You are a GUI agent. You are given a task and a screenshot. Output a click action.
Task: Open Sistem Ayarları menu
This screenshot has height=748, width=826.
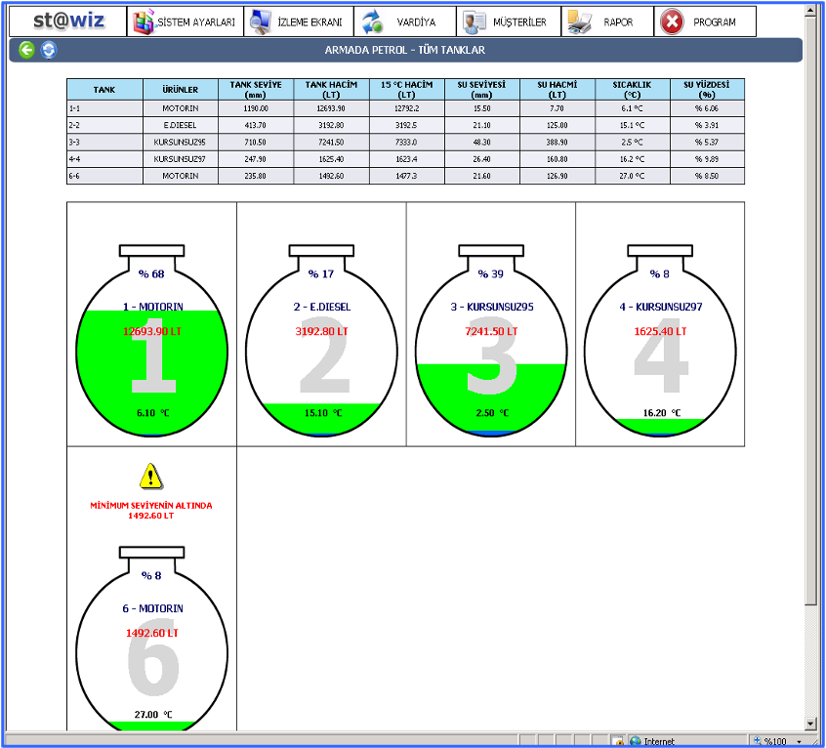tap(185, 21)
